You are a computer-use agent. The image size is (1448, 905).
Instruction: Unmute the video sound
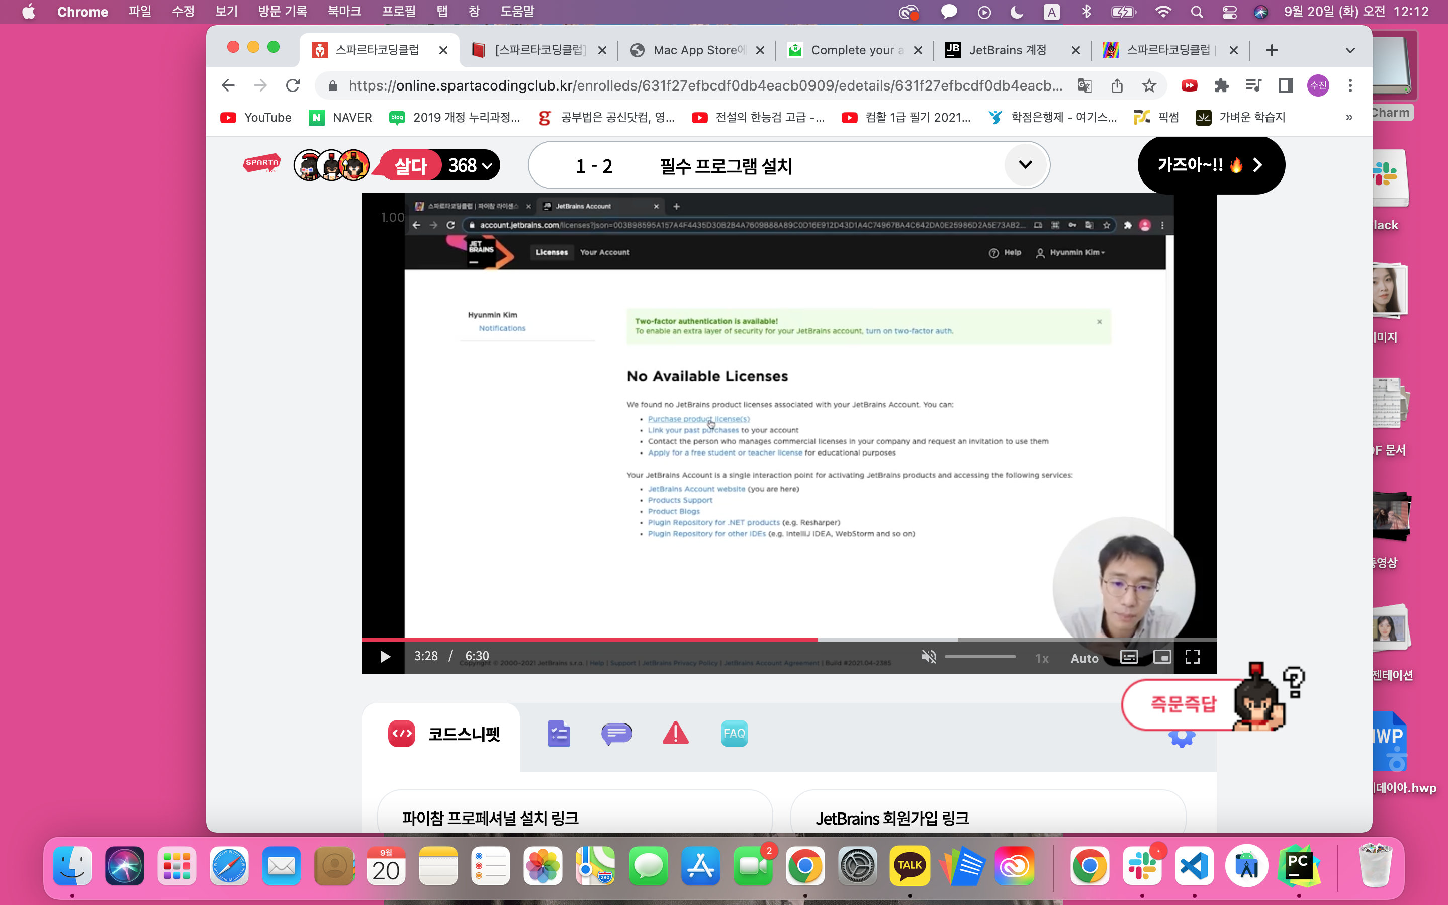point(929,657)
